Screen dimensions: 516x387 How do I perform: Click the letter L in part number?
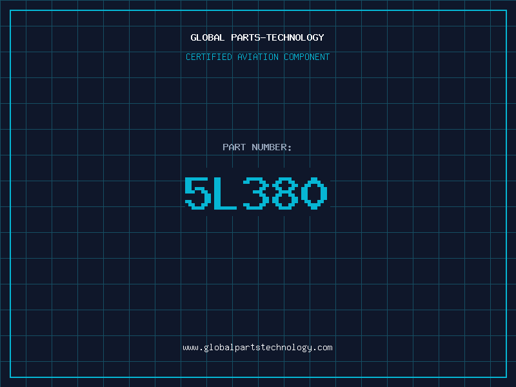coord(225,193)
